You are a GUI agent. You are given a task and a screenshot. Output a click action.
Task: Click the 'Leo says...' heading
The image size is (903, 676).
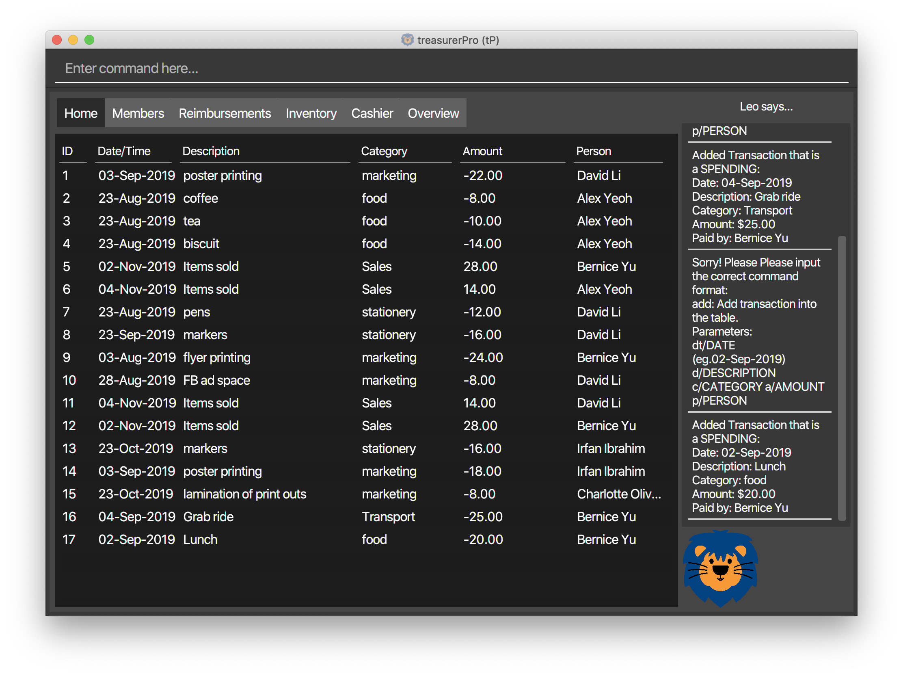tap(766, 106)
